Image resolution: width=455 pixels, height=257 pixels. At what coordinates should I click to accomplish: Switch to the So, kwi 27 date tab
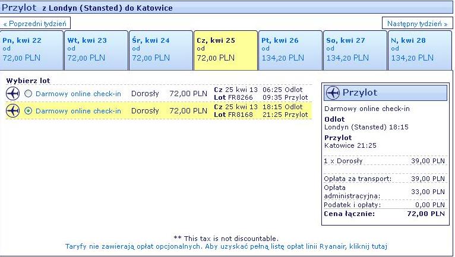(355, 50)
